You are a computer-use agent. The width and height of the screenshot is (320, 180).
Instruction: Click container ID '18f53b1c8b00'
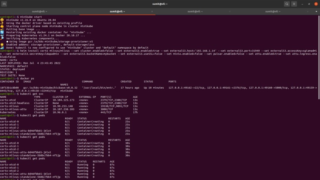9,88
